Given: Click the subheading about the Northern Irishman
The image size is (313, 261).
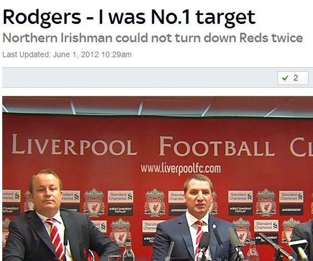Looking at the screenshot, I should pos(153,38).
